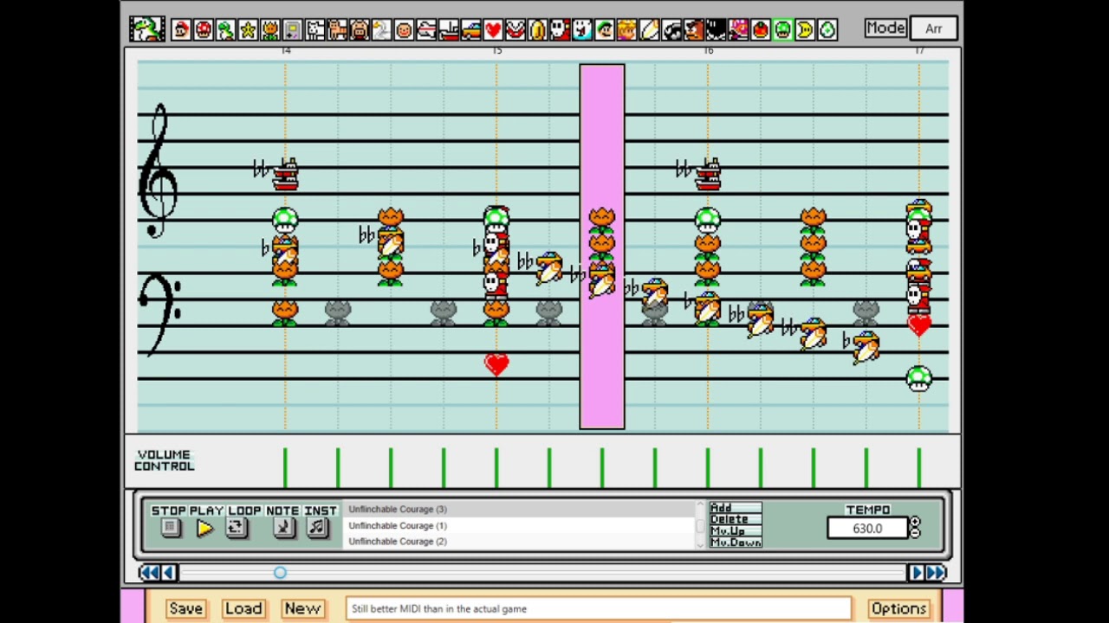Viewport: 1109px width, 623px height.
Task: Pick the Star instrument
Action: pyautogui.click(x=248, y=29)
